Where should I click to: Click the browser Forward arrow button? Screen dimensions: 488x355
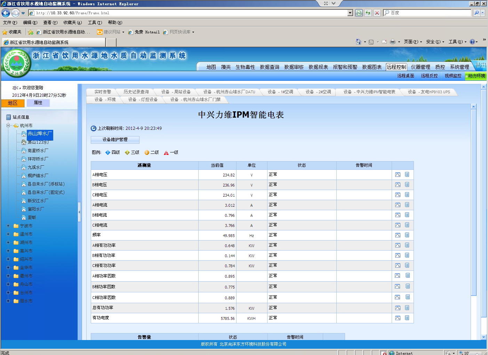pyautogui.click(x=15, y=13)
